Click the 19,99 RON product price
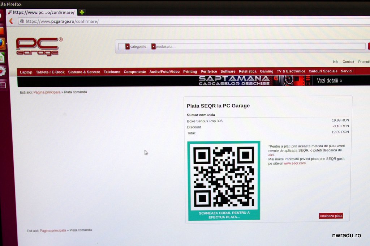 click(340, 120)
